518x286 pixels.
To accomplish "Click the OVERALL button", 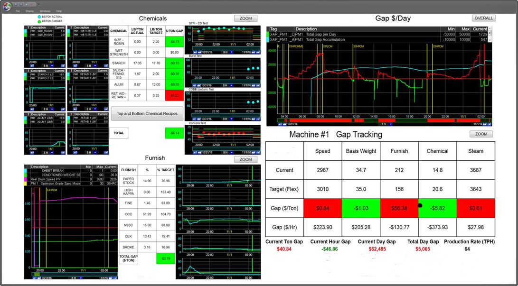I will tap(483, 18).
